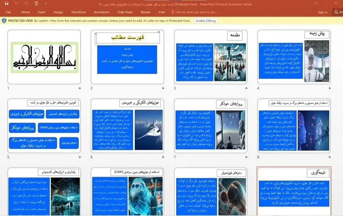The image size is (343, 216).
Task: Select slide 3 thumbnail with airport image
Action: coord(211,57)
